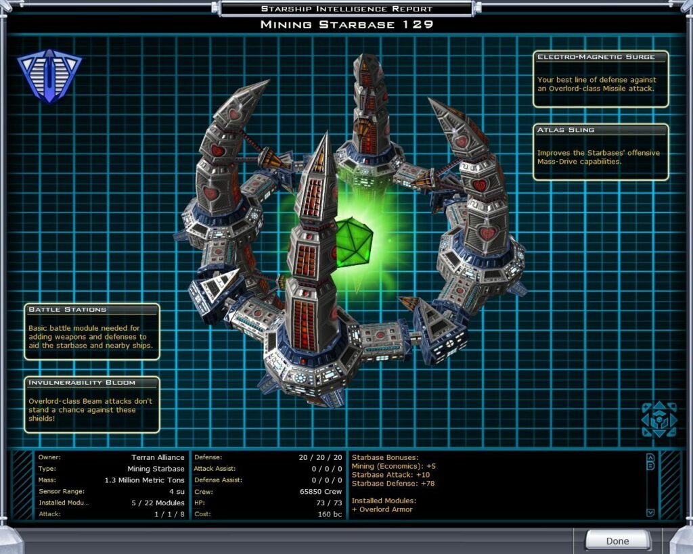The image size is (693, 554).
Task: Click the Overlord Armor installed module entry
Action: click(382, 509)
